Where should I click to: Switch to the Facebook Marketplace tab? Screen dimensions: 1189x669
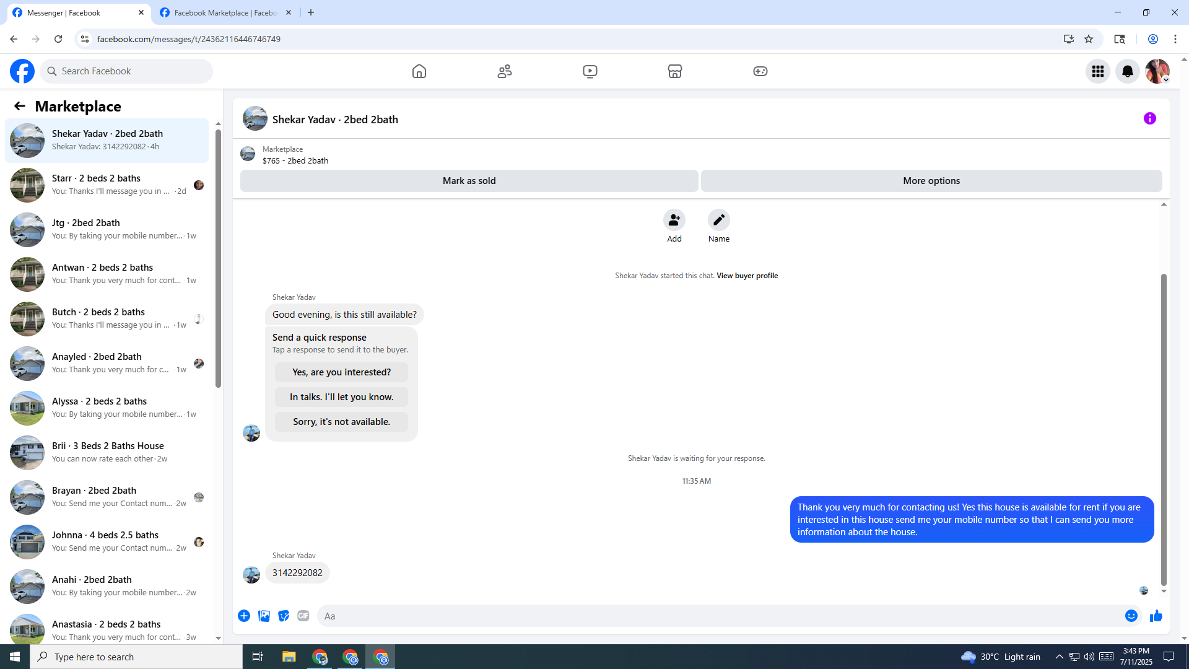(225, 12)
